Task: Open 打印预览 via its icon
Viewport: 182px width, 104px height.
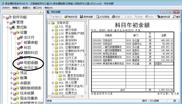Action: pos(98,17)
